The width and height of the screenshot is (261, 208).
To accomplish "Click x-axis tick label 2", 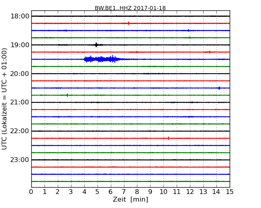I will [58, 192].
